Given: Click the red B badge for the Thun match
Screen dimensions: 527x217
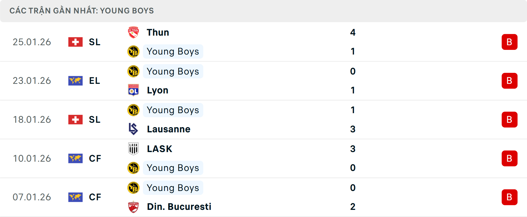Looking at the screenshot, I should 510,42.
